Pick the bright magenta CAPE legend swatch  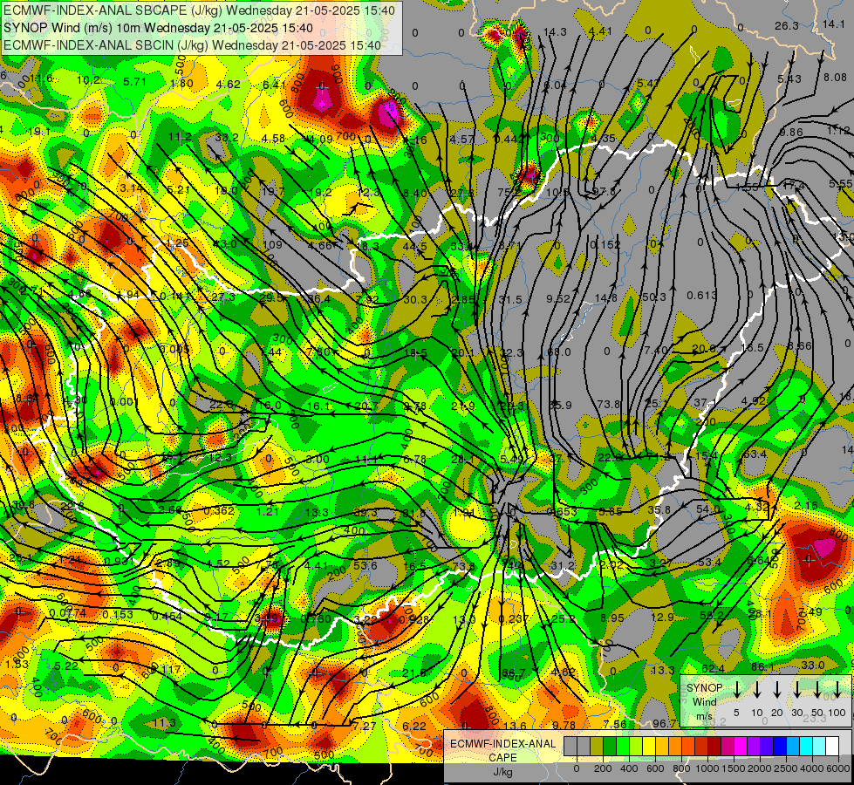(741, 747)
